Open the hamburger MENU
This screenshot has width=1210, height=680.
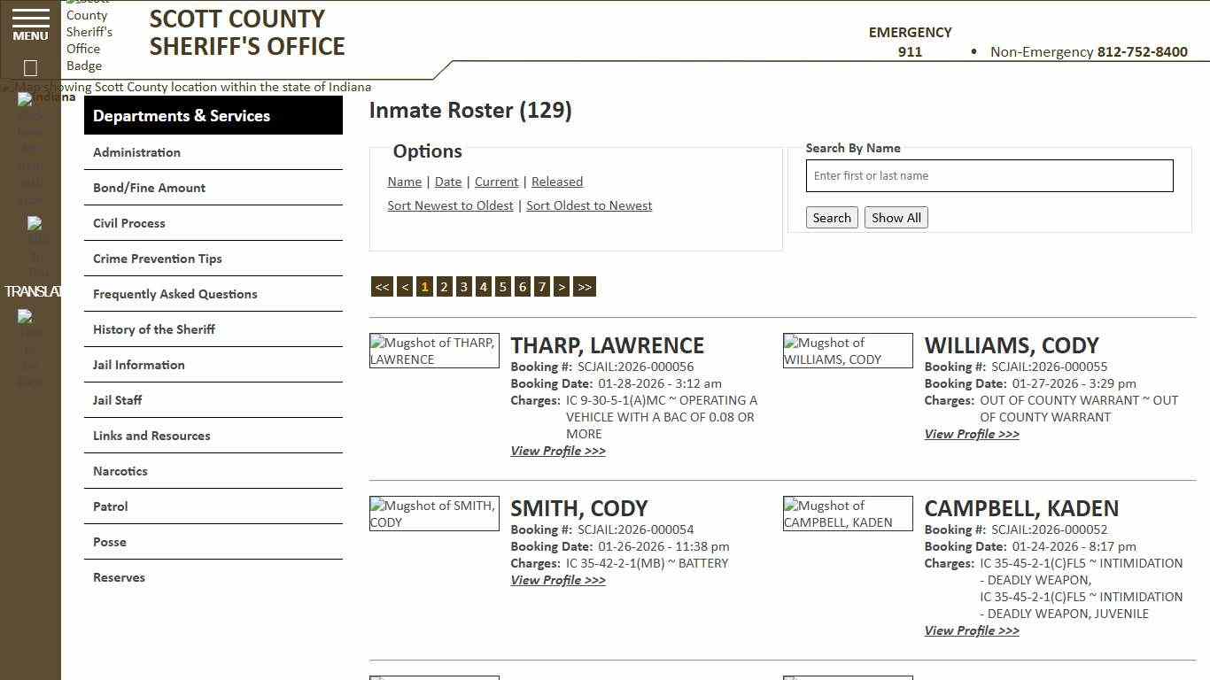(x=29, y=24)
